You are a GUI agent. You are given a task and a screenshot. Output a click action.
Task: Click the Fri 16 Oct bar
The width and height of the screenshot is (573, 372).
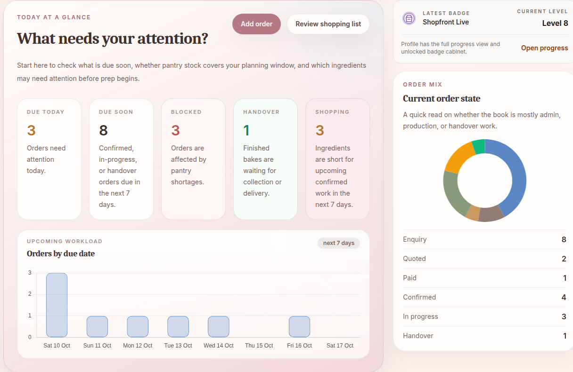299,326
